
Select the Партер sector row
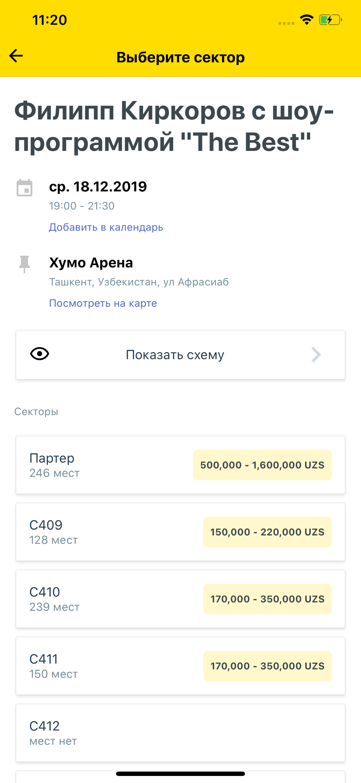180,465
